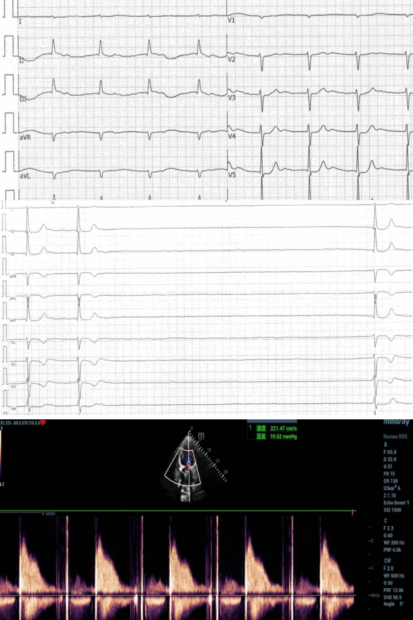This screenshot has width=413, height=620.
Task: Click the Angle 0° parameter
Action: (x=393, y=604)
